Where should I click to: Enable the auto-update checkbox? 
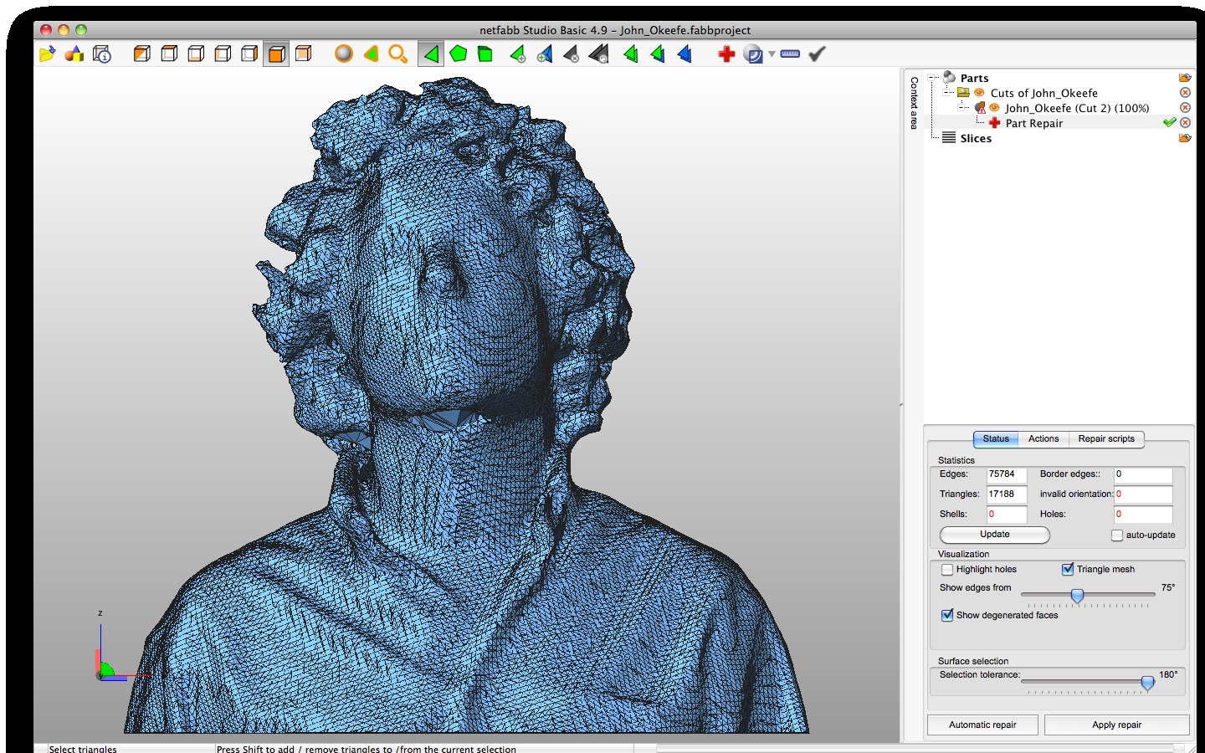pyautogui.click(x=1117, y=535)
